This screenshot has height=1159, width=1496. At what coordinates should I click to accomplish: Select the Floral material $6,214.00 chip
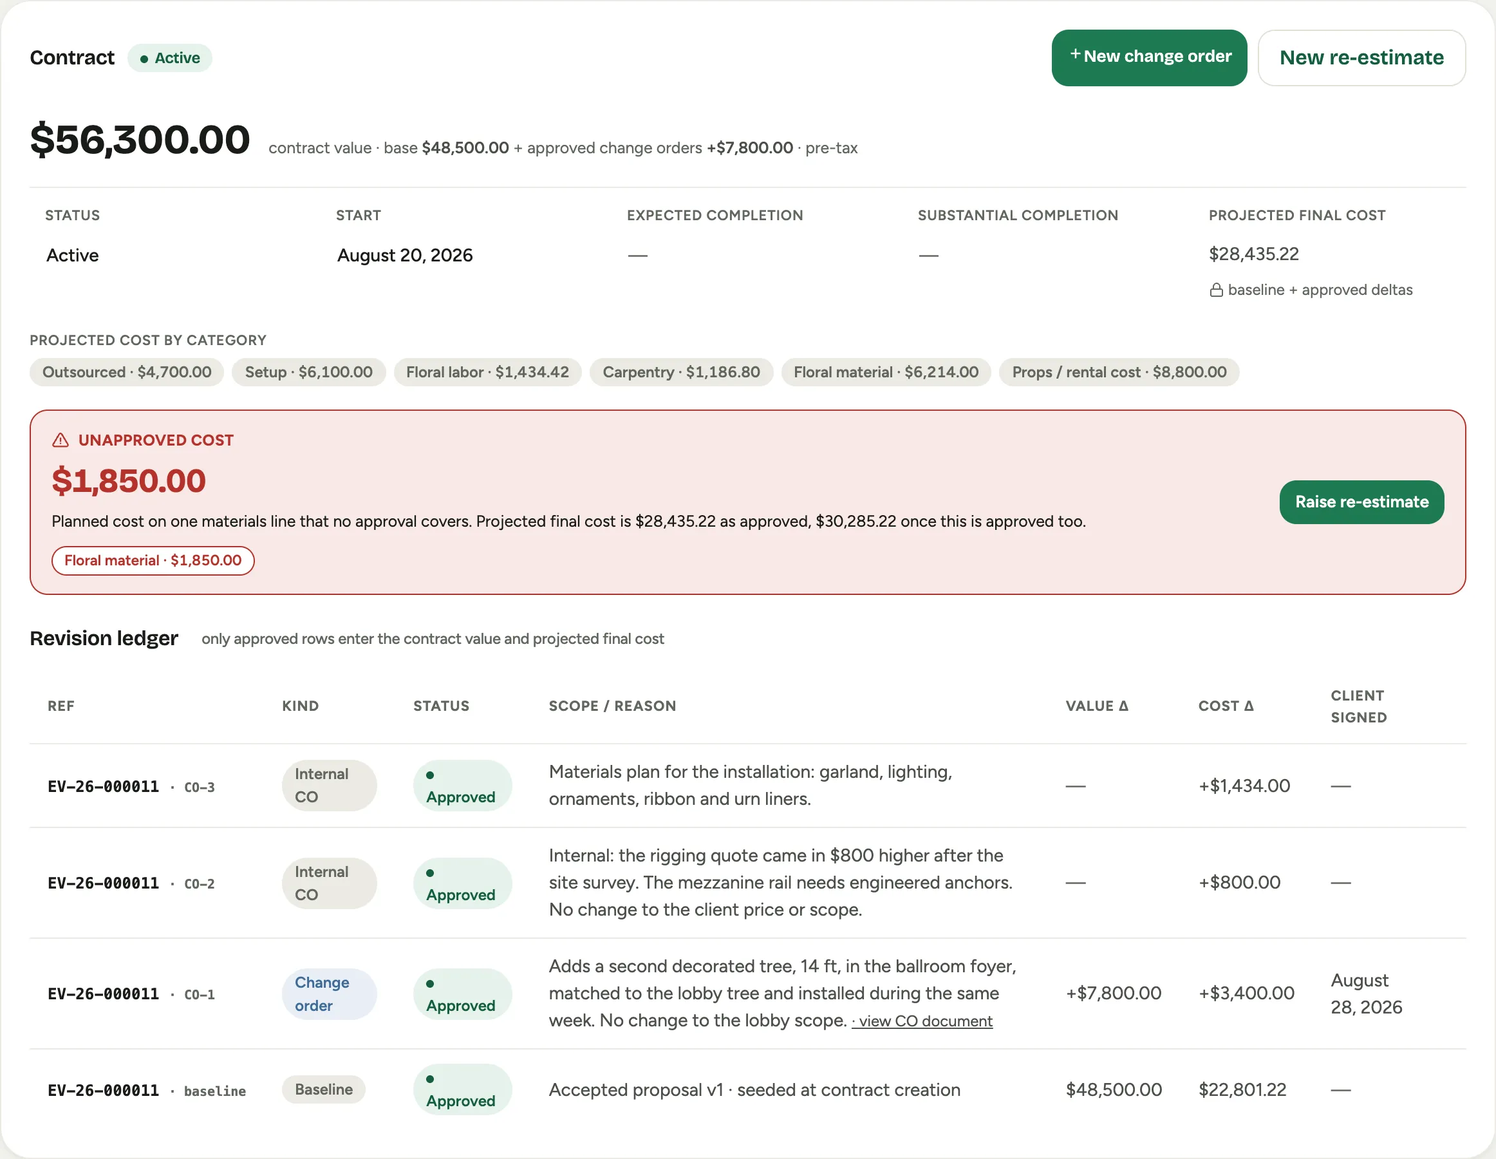(x=886, y=372)
